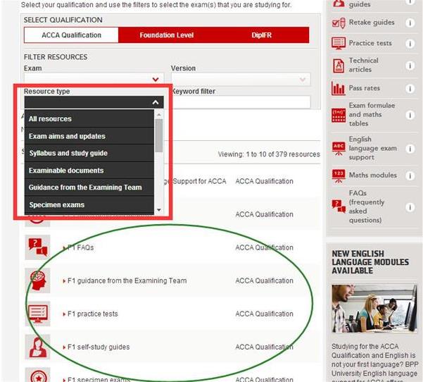Click the info icon beside Technical articles
423x382 pixels.
point(410,66)
